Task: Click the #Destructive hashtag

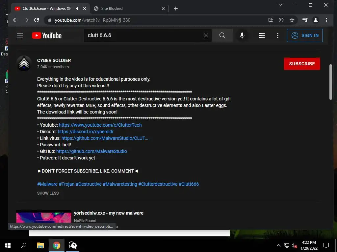Action: tap(89, 184)
